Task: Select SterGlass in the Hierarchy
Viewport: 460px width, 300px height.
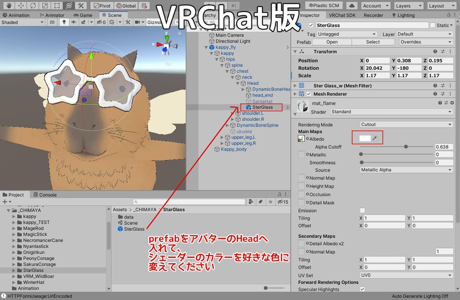Action: click(262, 107)
